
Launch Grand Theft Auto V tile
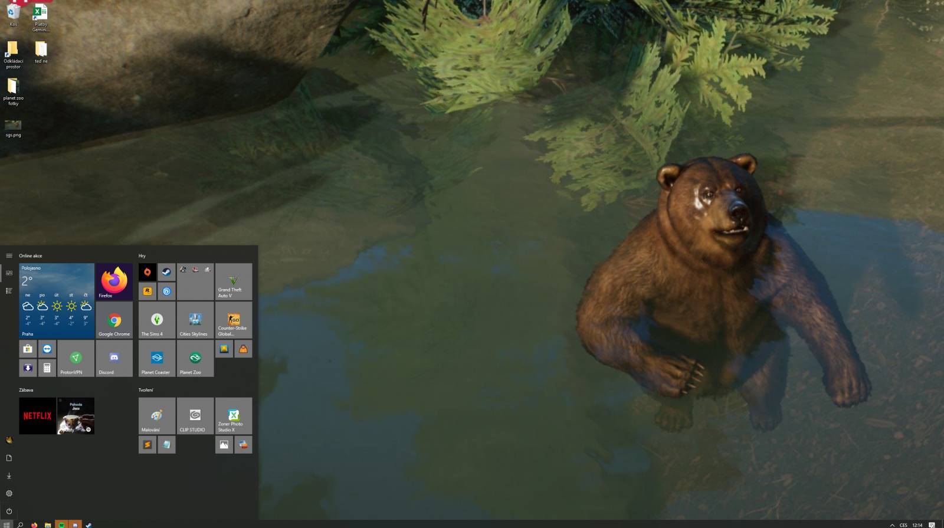coord(234,282)
